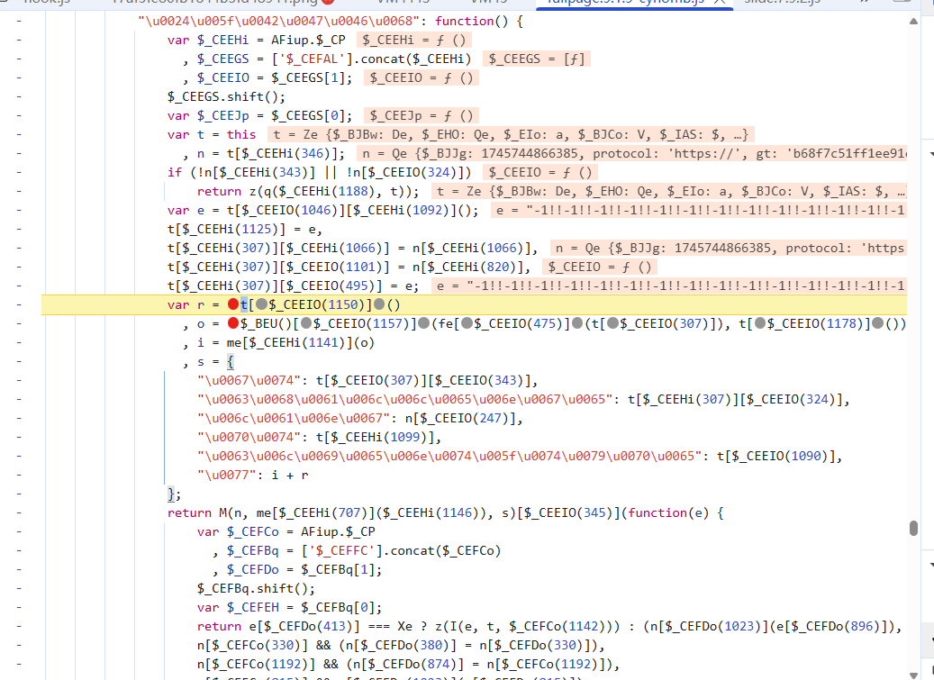
Task: Click the number 1141 in me[$_CEEHi(1141)]
Action: pos(323,342)
